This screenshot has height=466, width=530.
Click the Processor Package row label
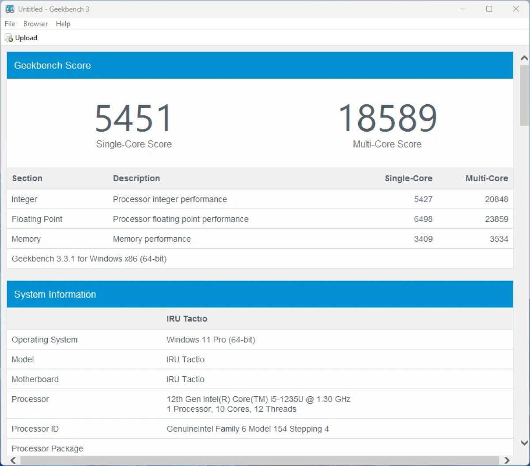[47, 449]
